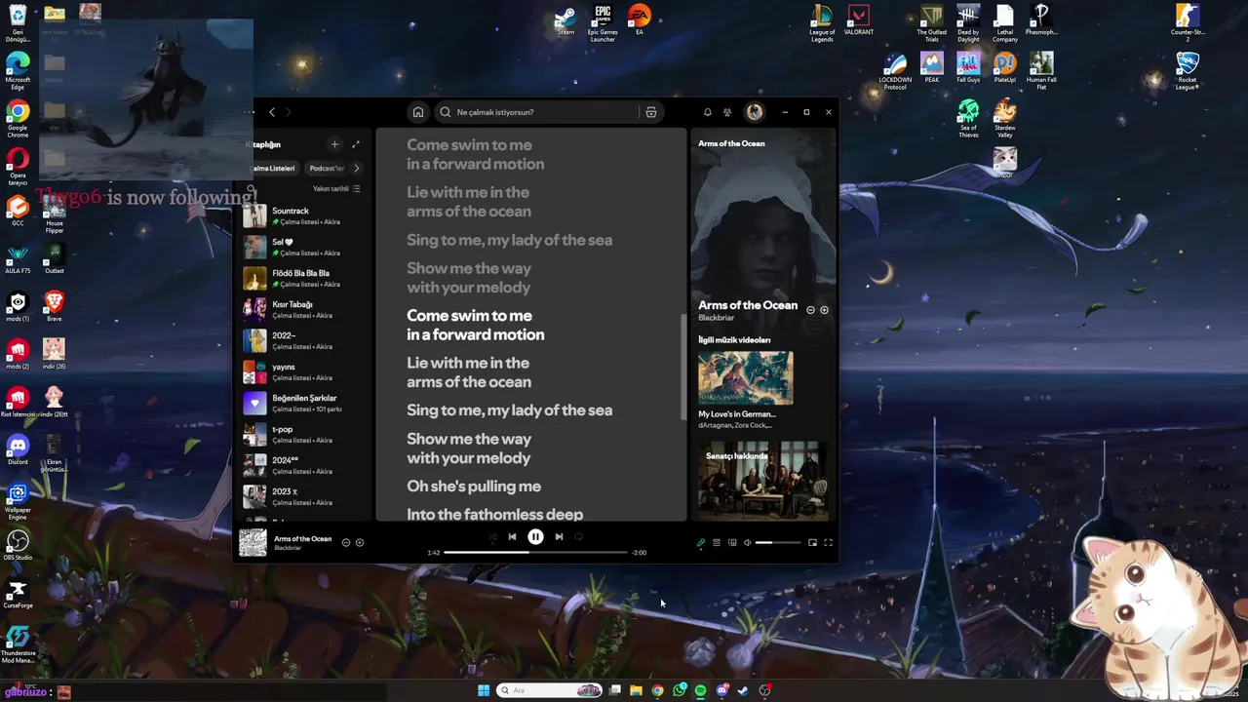Seek on the song progress bar
The image size is (1248, 702).
[x=535, y=552]
